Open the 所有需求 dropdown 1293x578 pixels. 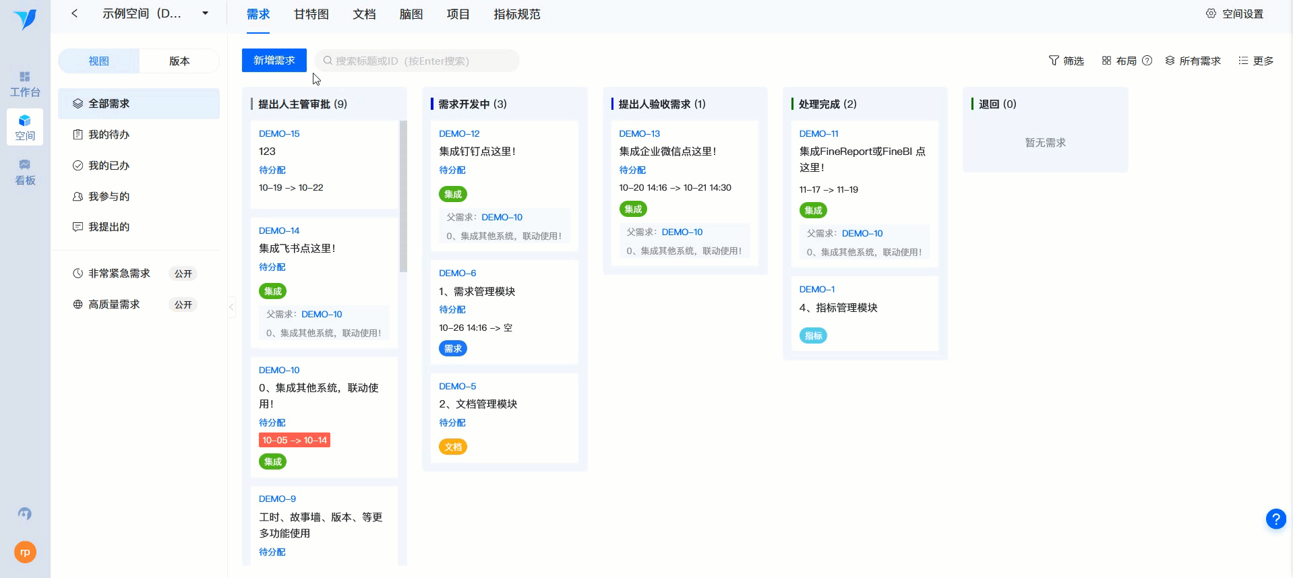(x=1193, y=61)
